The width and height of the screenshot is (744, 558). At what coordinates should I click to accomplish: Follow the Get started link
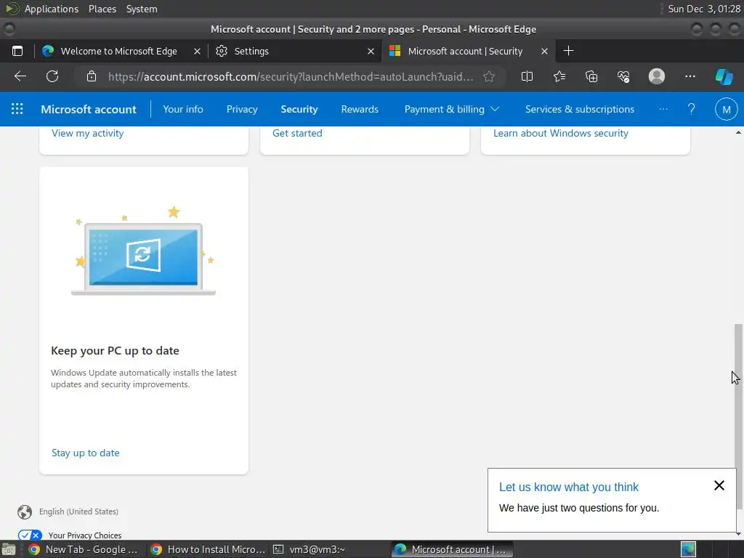(x=297, y=134)
